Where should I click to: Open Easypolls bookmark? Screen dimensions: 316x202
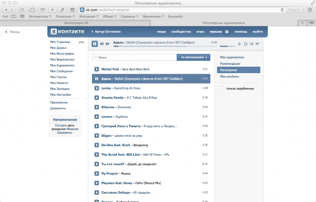[175, 16]
